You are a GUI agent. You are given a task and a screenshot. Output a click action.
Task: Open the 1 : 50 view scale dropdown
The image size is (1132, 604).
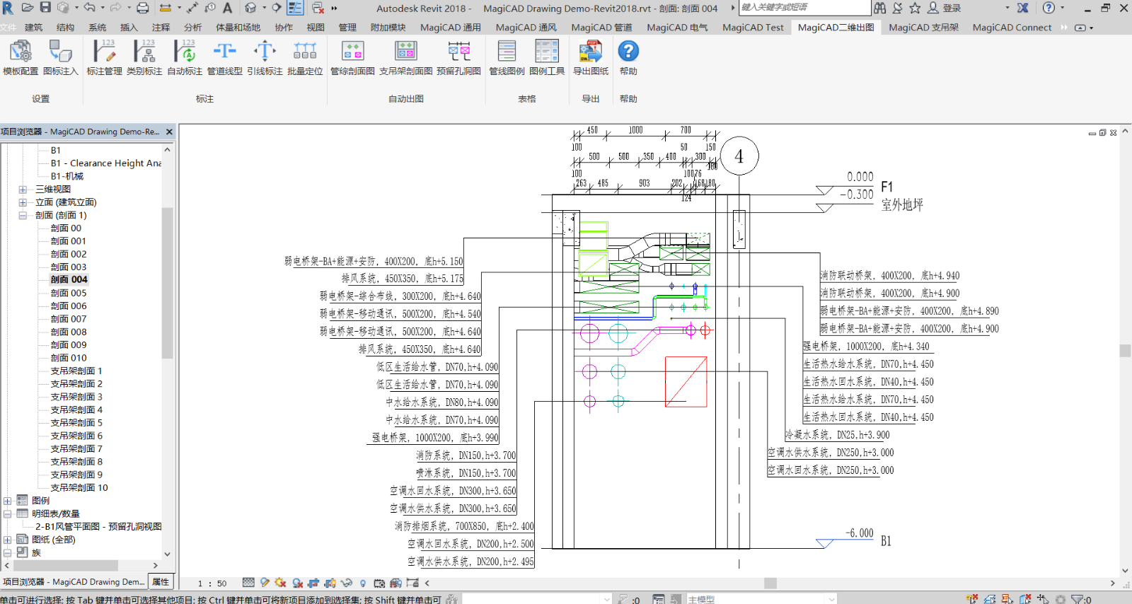(212, 583)
